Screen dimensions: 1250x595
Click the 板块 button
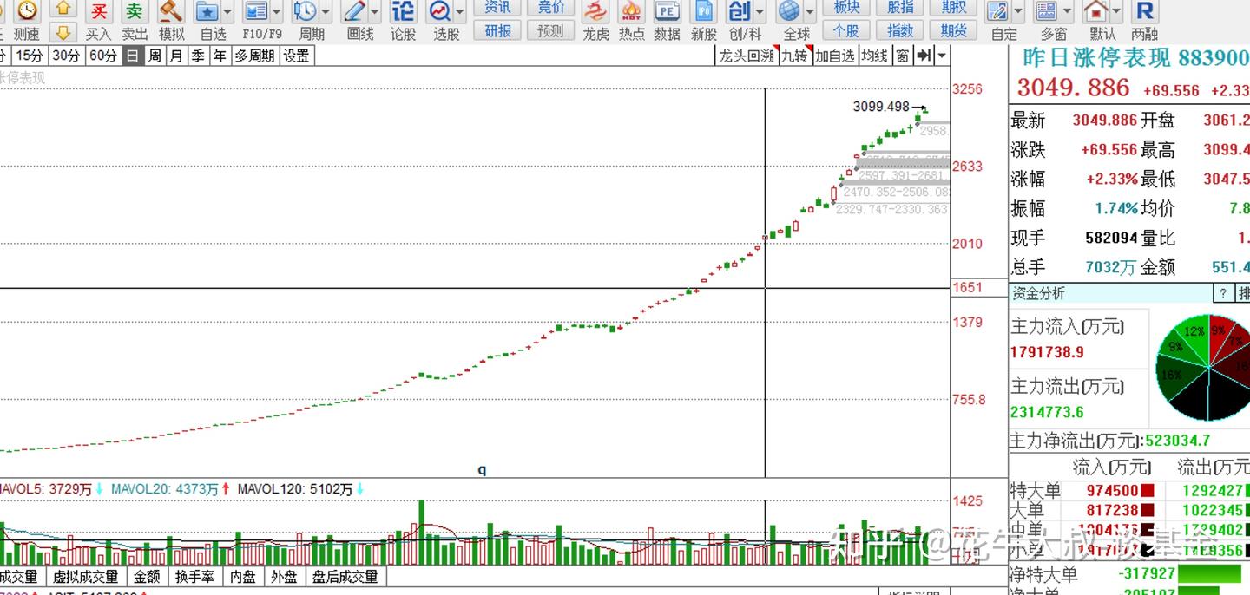coord(846,8)
